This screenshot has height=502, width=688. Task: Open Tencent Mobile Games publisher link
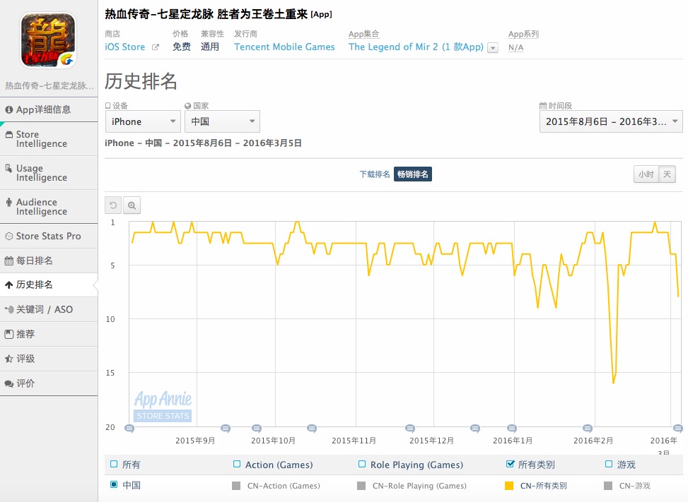coord(284,47)
